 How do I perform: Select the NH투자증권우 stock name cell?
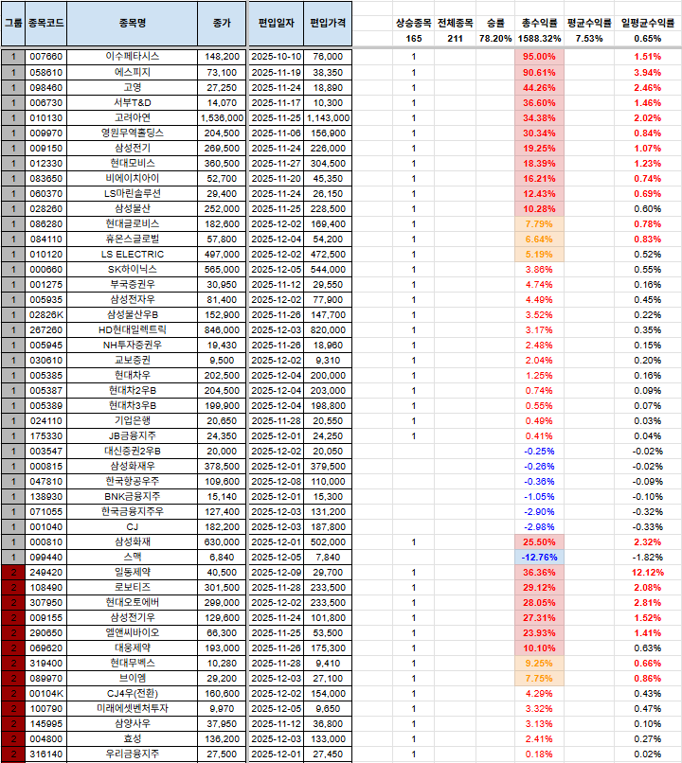[x=132, y=345]
